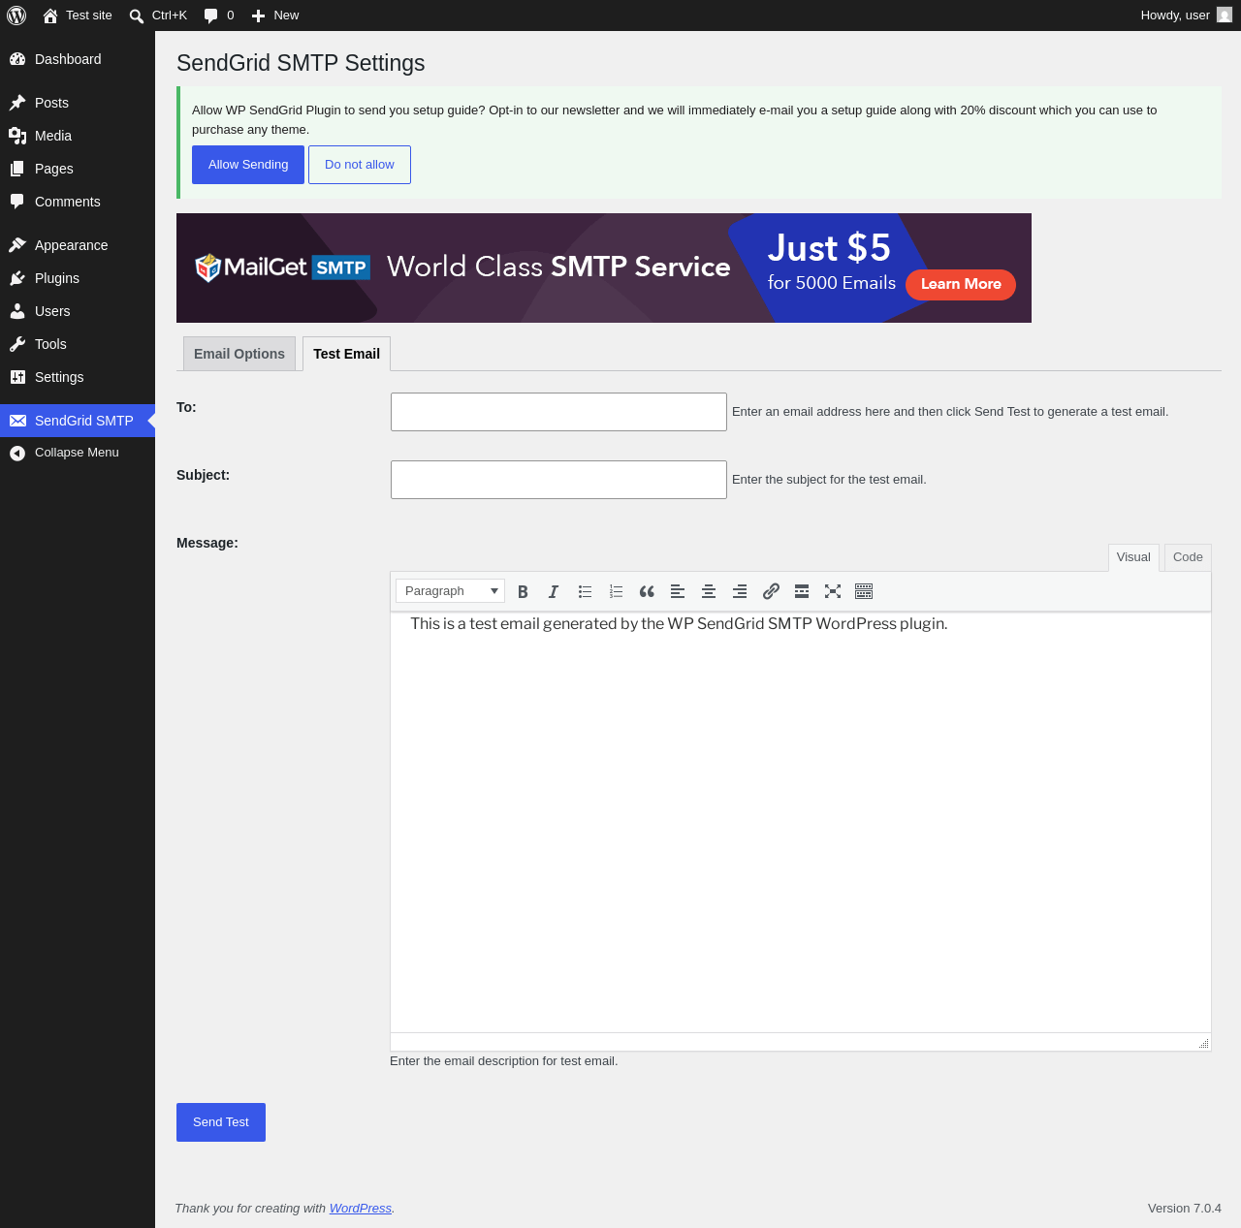Switch the editor to Visual mode

[1133, 557]
